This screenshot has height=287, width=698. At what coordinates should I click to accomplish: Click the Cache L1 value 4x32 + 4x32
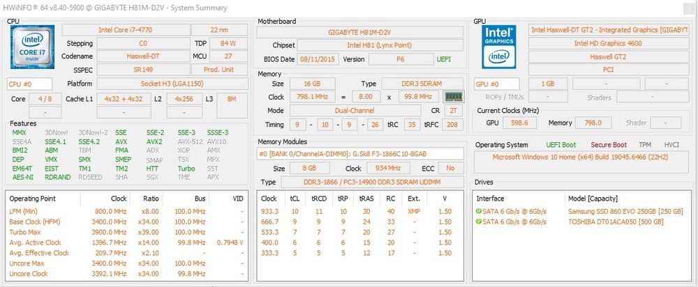pyautogui.click(x=124, y=99)
